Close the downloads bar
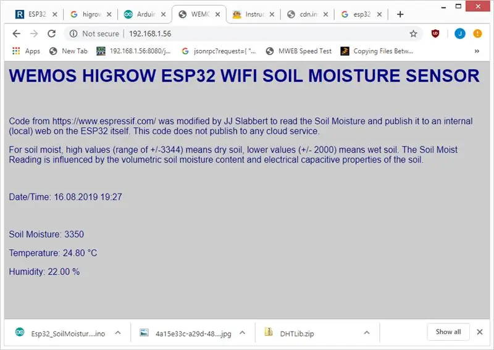The image size is (494, 350). [480, 331]
